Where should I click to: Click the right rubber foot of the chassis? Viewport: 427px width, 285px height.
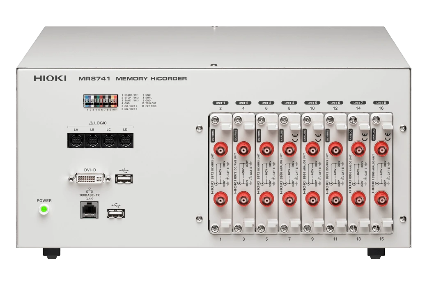[376, 253]
